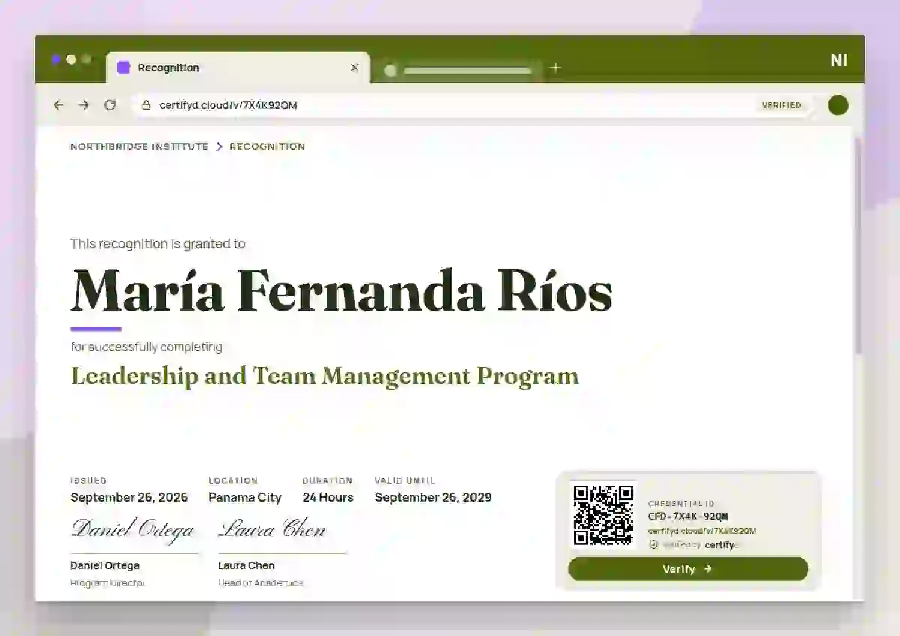Click the padlock icon in the address bar

(x=146, y=105)
